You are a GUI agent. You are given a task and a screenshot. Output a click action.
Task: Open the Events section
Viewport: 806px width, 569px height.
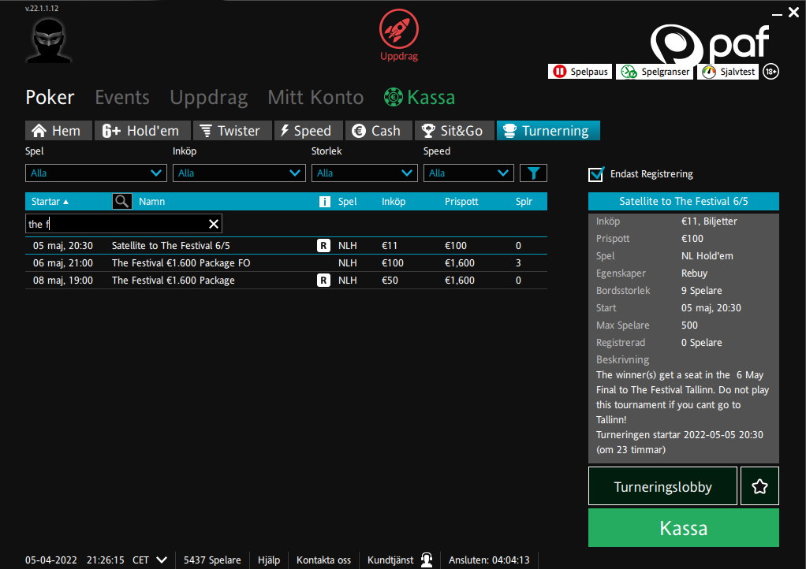click(x=122, y=97)
